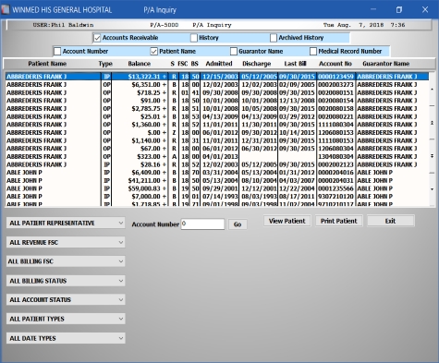This screenshot has height=363, width=439.
Task: Check the Medical Record Number option
Action: 313,51
